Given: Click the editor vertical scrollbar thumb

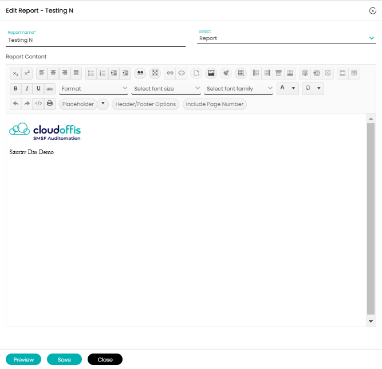Looking at the screenshot, I should pyautogui.click(x=371, y=219).
